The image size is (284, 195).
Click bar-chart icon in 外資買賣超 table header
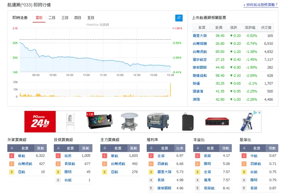click(12, 148)
